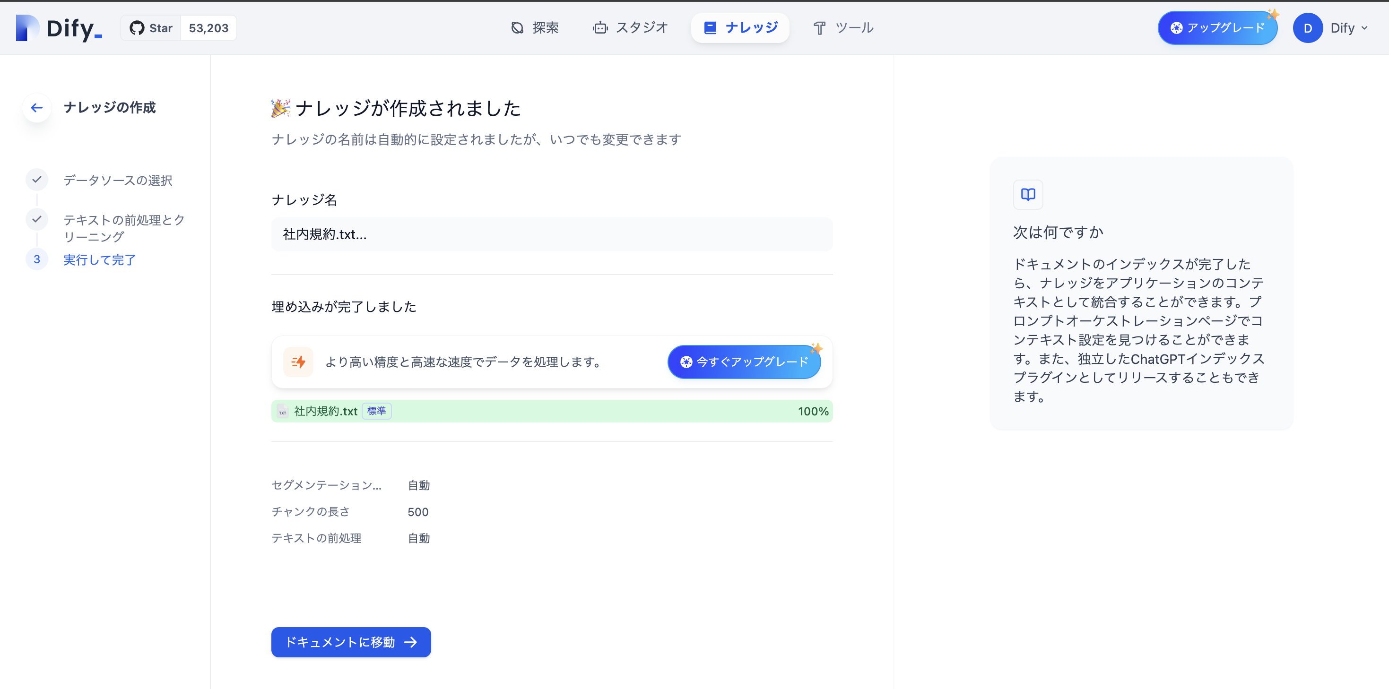Expand the Dify account dropdown chevron
This screenshot has width=1389, height=689.
(x=1365, y=28)
